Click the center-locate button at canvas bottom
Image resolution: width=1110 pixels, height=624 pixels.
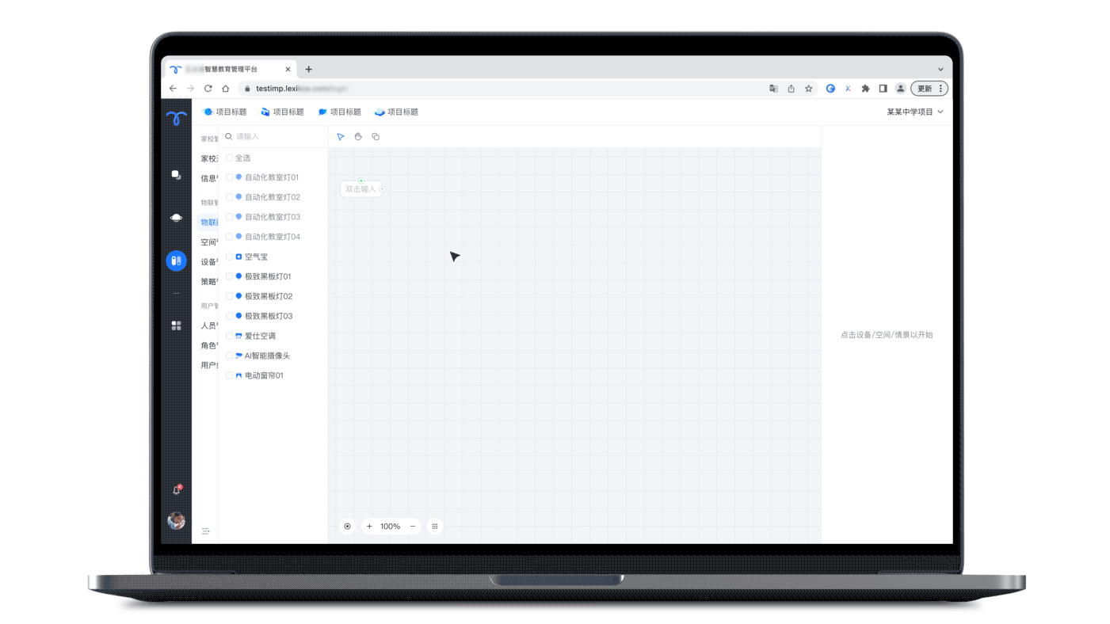(347, 526)
